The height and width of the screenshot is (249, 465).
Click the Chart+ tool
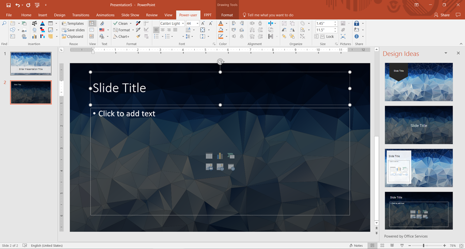point(121,37)
